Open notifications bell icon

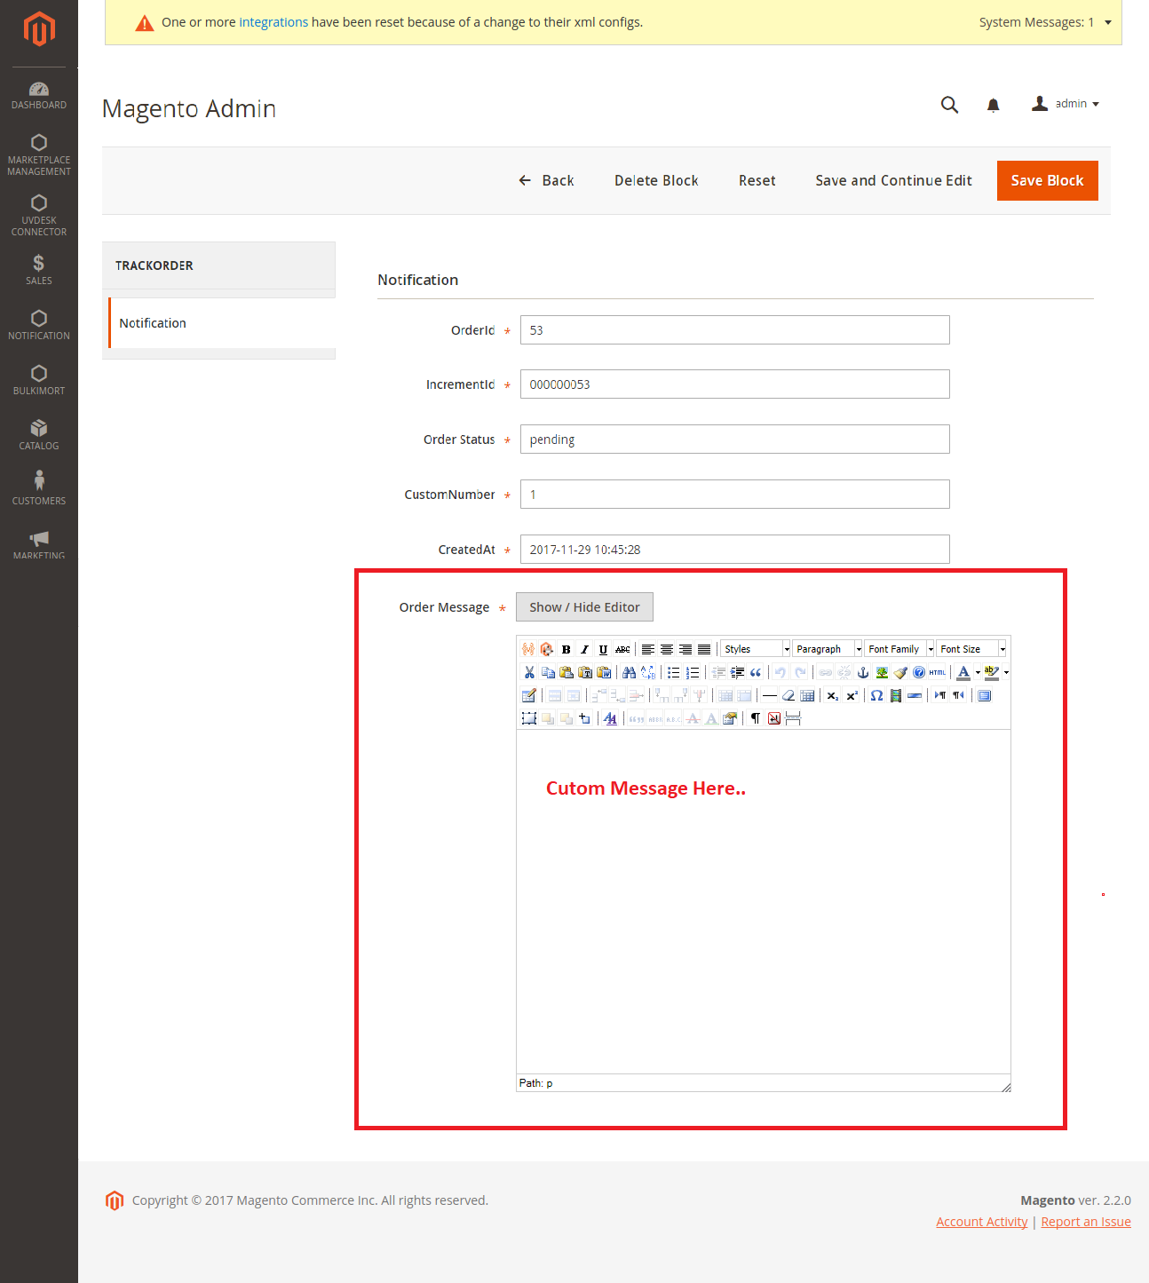993,105
